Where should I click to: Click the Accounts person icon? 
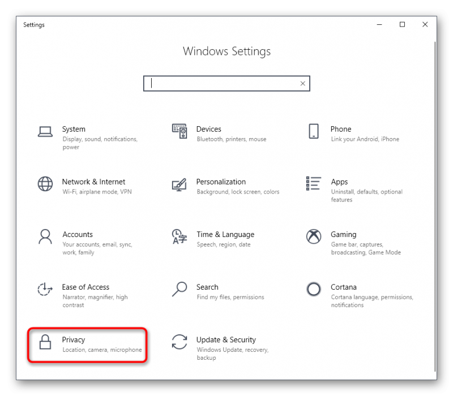pos(45,236)
